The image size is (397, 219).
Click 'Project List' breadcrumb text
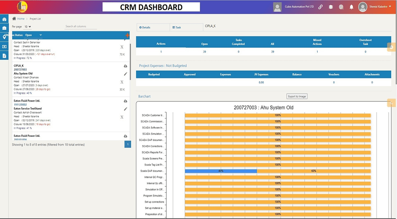(35, 19)
